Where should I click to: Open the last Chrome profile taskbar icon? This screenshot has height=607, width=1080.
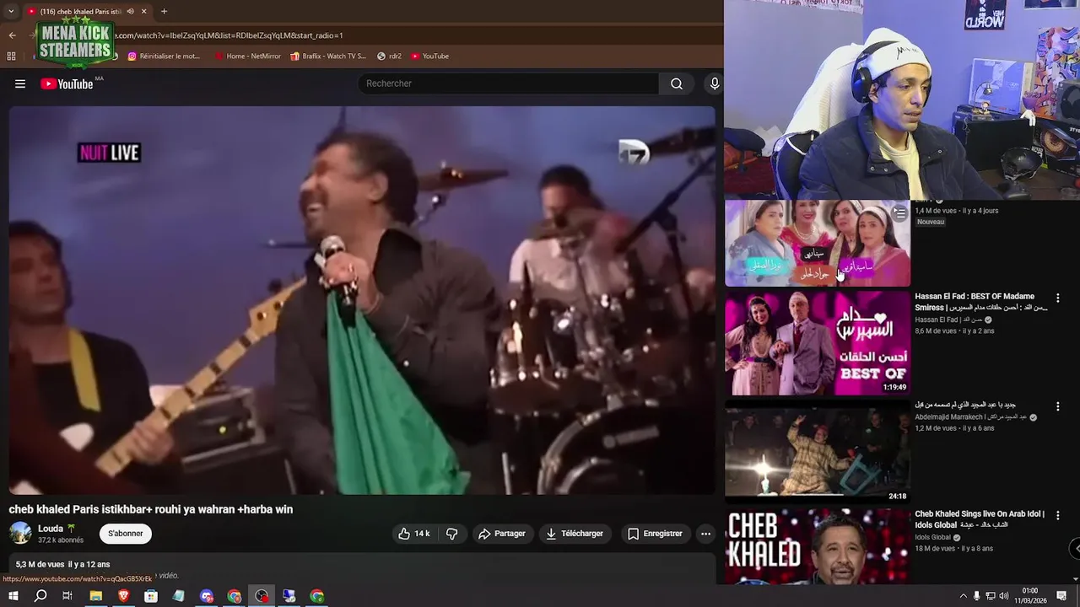click(317, 596)
